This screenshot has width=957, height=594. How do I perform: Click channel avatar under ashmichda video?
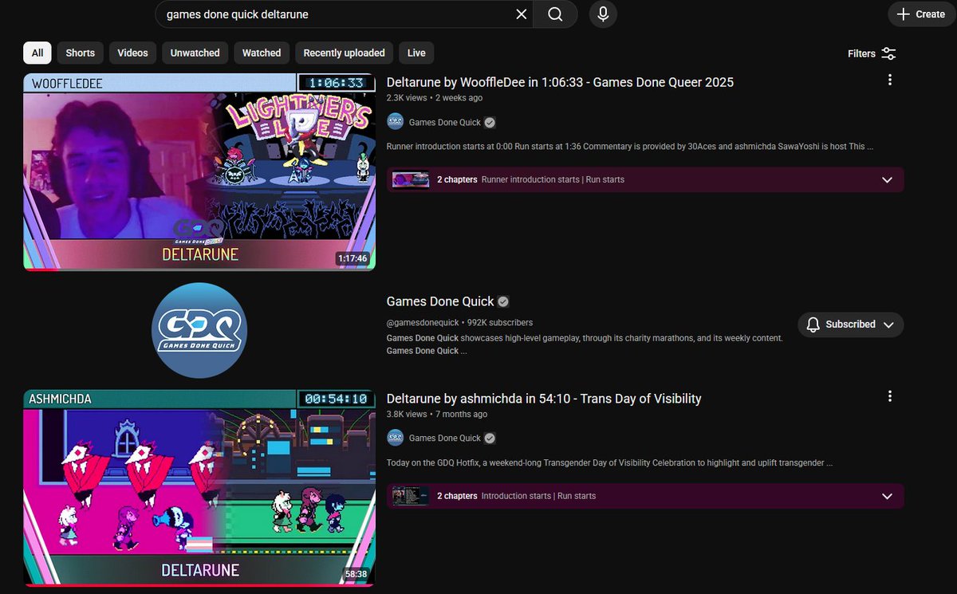click(395, 438)
